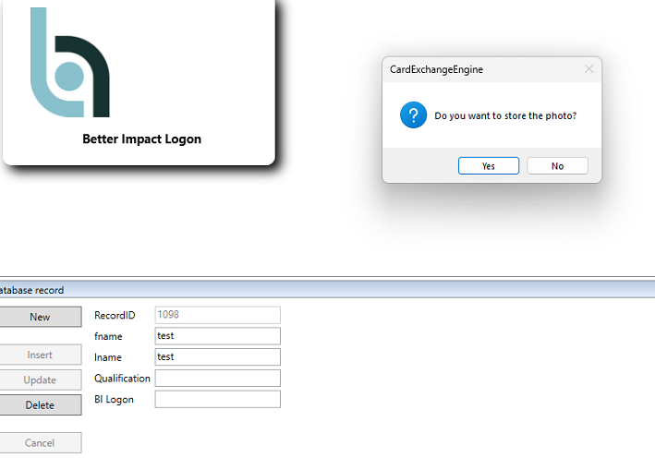Click into the Qualification input box
Screen dimensions: 655x470
click(x=217, y=378)
